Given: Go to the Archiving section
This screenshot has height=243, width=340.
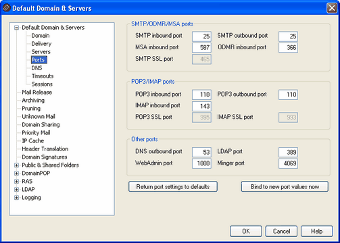Looking at the screenshot, I should coord(33,101).
